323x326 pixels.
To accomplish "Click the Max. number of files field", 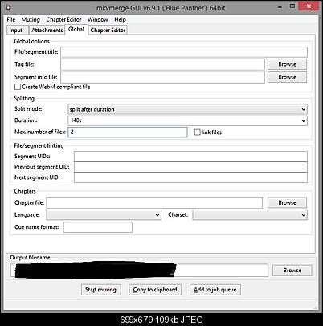I will tap(128, 132).
